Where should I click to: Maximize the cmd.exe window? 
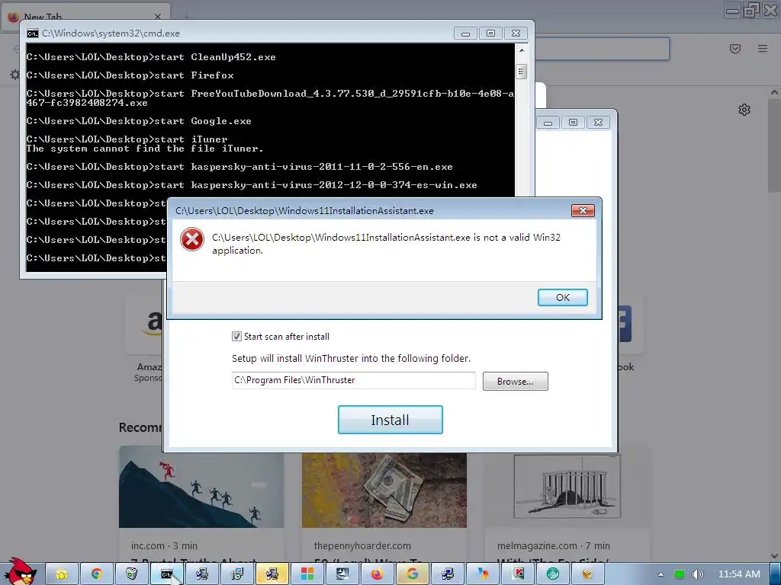490,34
